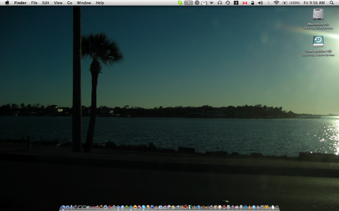The image size is (339, 211).
Task: Launch Xcode from the Dock
Action: click(x=67, y=207)
